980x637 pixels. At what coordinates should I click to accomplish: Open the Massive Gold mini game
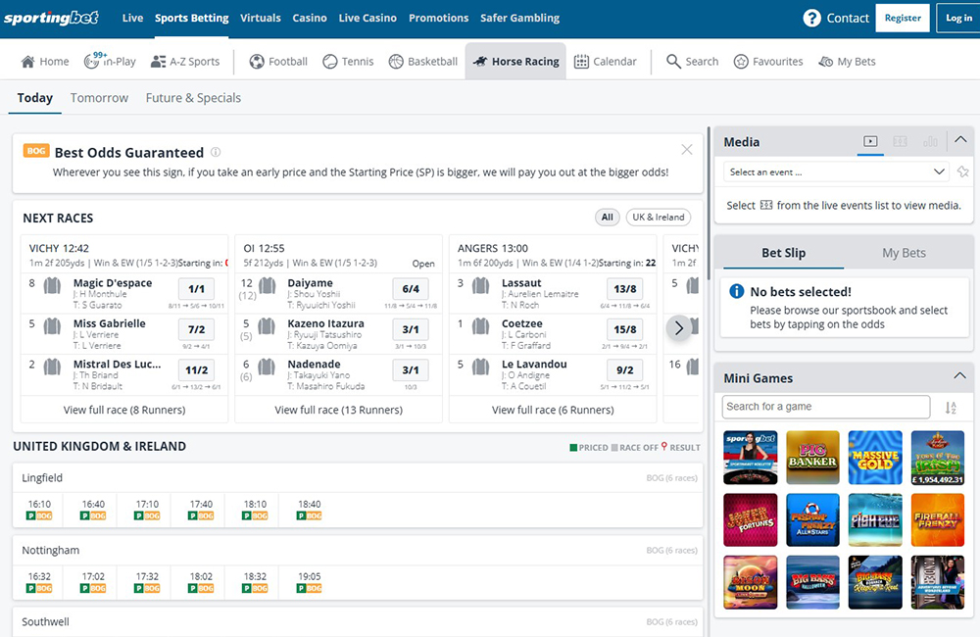tap(875, 458)
